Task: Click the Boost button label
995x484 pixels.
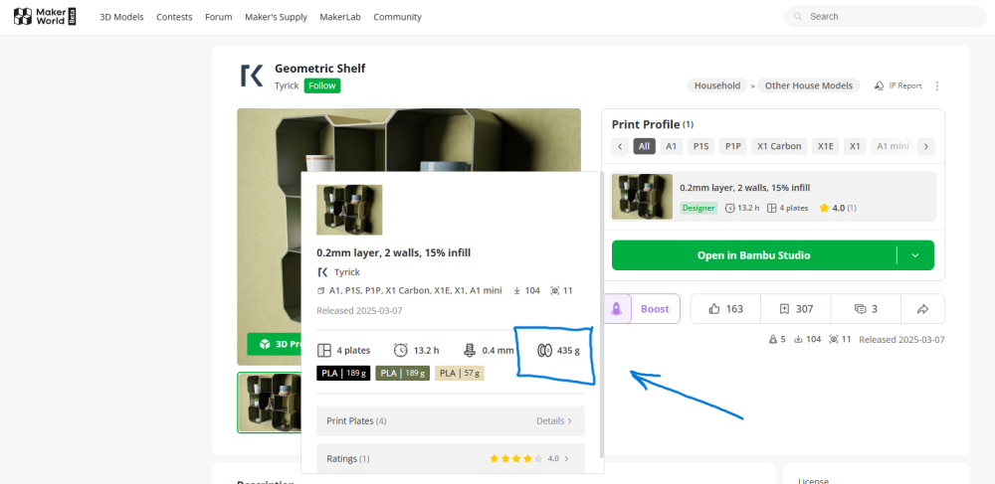Action: (655, 309)
